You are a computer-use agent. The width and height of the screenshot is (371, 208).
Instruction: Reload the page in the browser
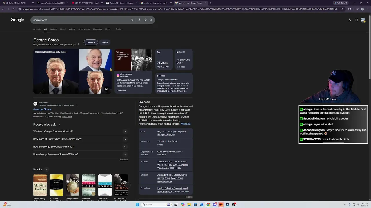tap(13, 9)
